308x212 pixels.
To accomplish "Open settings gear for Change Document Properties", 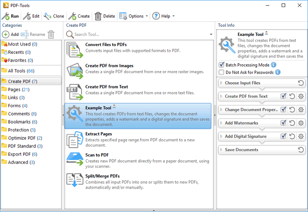I will click(301, 110).
